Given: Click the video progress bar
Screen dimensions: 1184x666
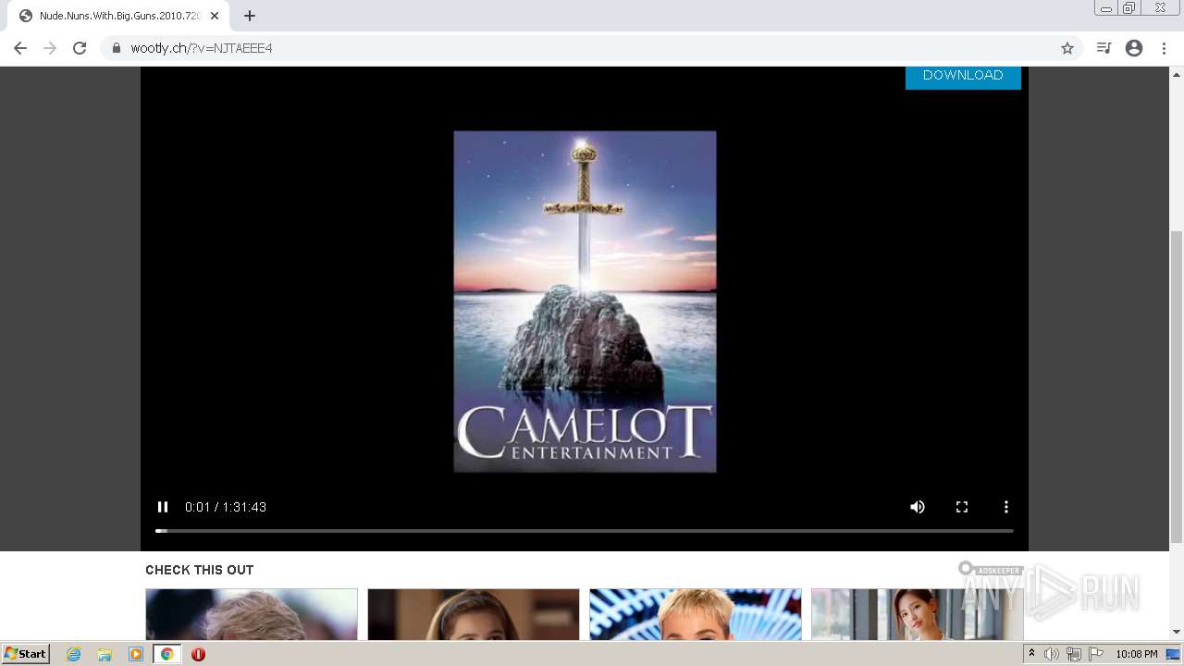Looking at the screenshot, I should tap(585, 531).
